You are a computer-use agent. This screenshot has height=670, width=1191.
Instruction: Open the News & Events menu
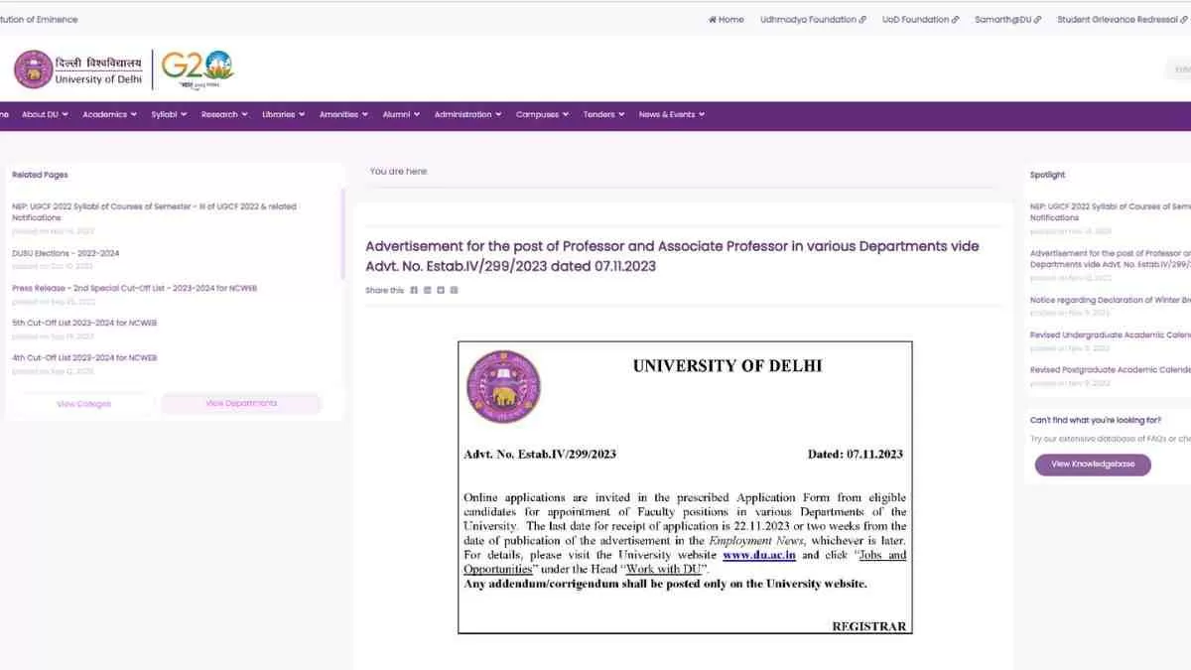click(671, 114)
